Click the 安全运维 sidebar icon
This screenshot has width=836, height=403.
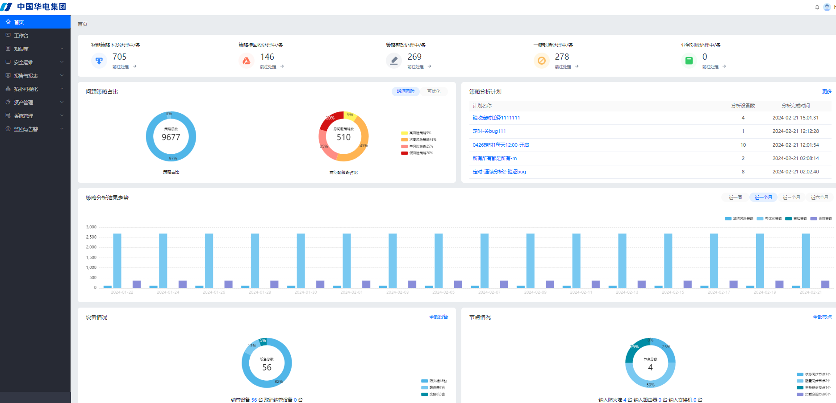(8, 62)
